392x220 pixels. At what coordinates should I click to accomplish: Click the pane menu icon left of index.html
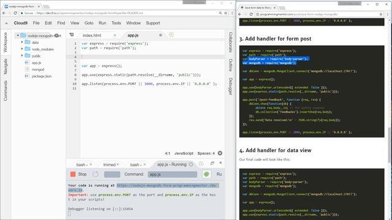[72, 35]
